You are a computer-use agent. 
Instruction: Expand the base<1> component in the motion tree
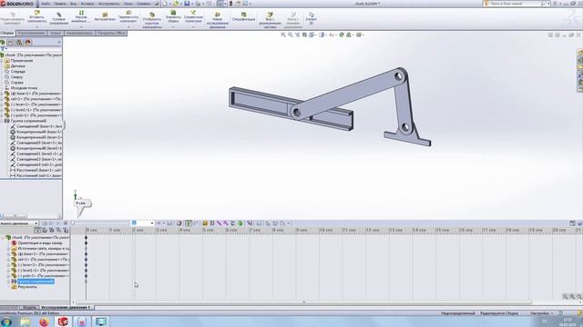8,254
